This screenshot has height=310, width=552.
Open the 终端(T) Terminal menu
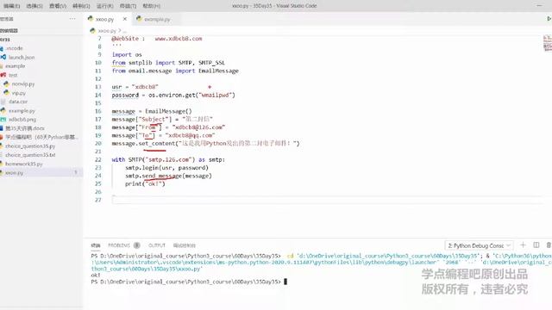coord(128,6)
